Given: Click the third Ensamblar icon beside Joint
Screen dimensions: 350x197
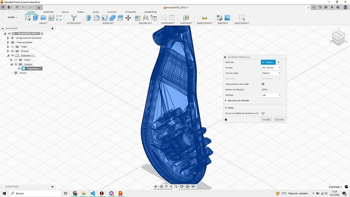Looking at the screenshot, I should (x=154, y=18).
